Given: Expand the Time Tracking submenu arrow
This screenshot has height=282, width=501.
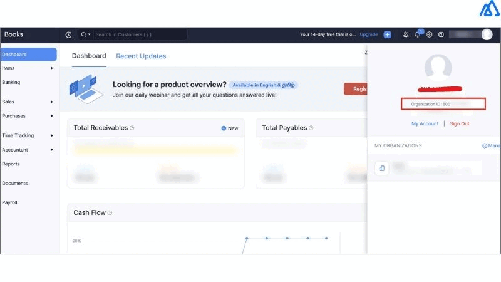Looking at the screenshot, I should pos(52,135).
